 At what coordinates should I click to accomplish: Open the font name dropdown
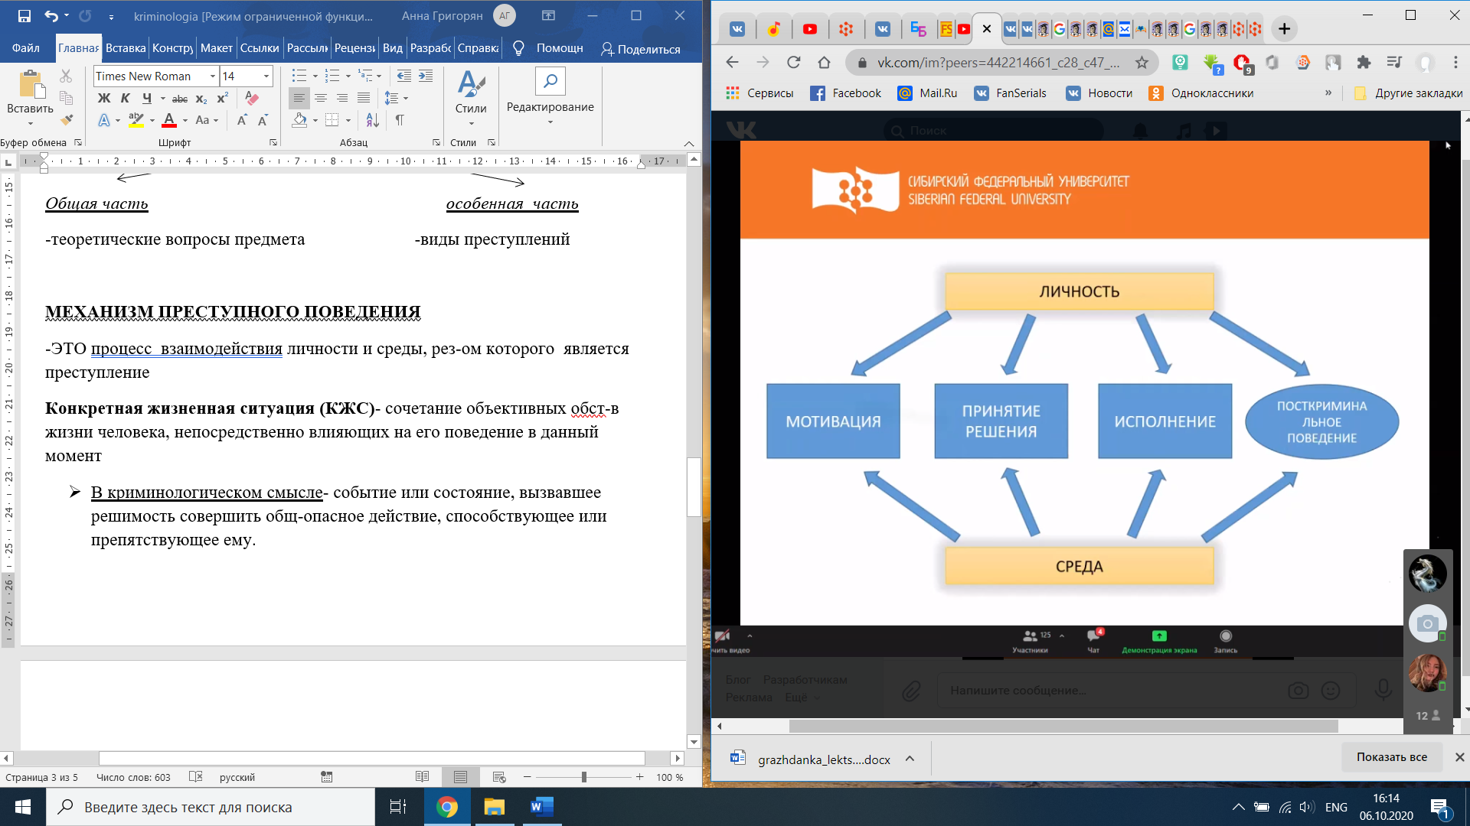(212, 76)
